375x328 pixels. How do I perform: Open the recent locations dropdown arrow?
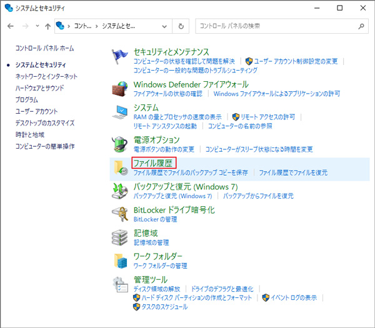tap(37, 26)
